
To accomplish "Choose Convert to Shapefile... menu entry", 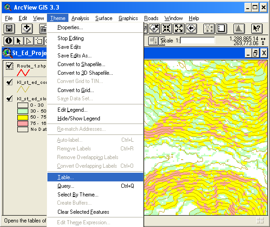I will pos(95,64).
